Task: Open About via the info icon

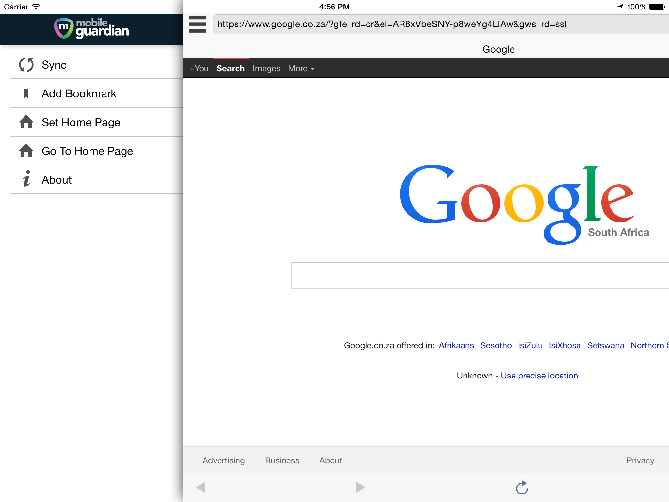Action: (26, 179)
